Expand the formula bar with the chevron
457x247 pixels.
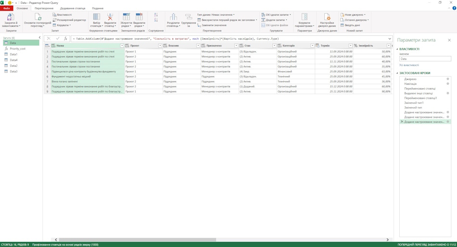tap(390, 39)
